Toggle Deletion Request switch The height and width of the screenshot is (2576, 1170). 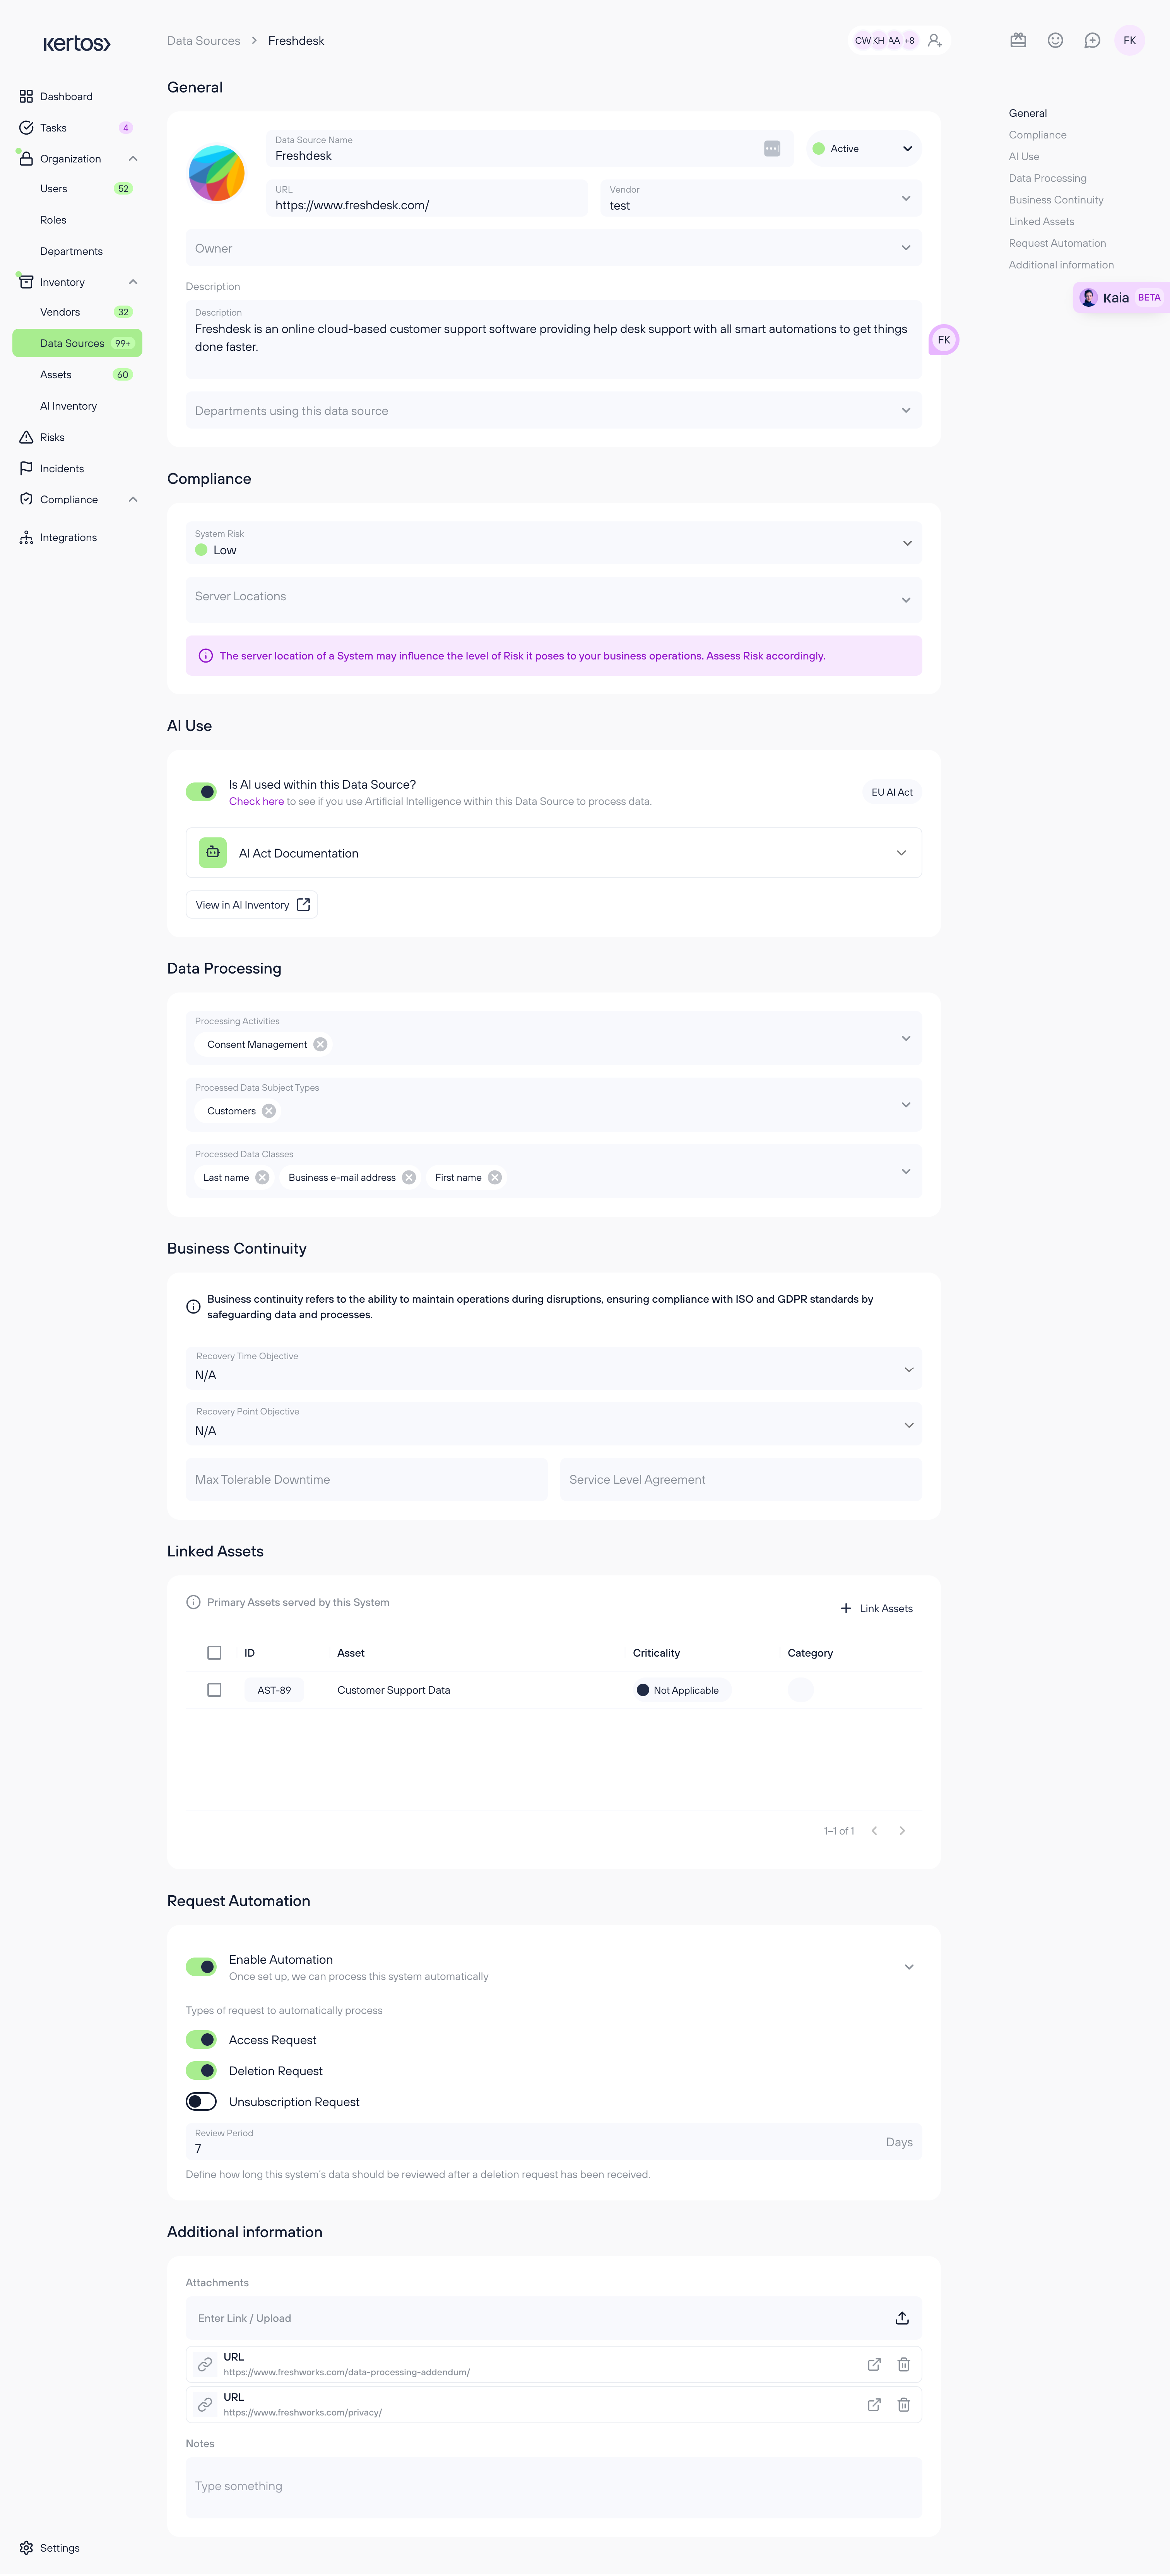pyautogui.click(x=201, y=2070)
